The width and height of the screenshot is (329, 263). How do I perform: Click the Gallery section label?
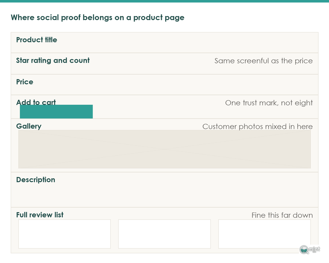(29, 126)
